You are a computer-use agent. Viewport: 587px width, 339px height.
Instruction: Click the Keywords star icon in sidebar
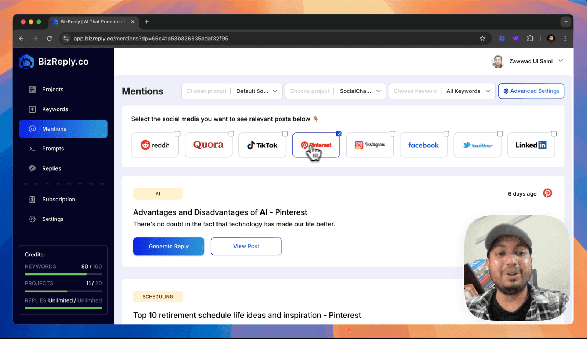(x=32, y=109)
